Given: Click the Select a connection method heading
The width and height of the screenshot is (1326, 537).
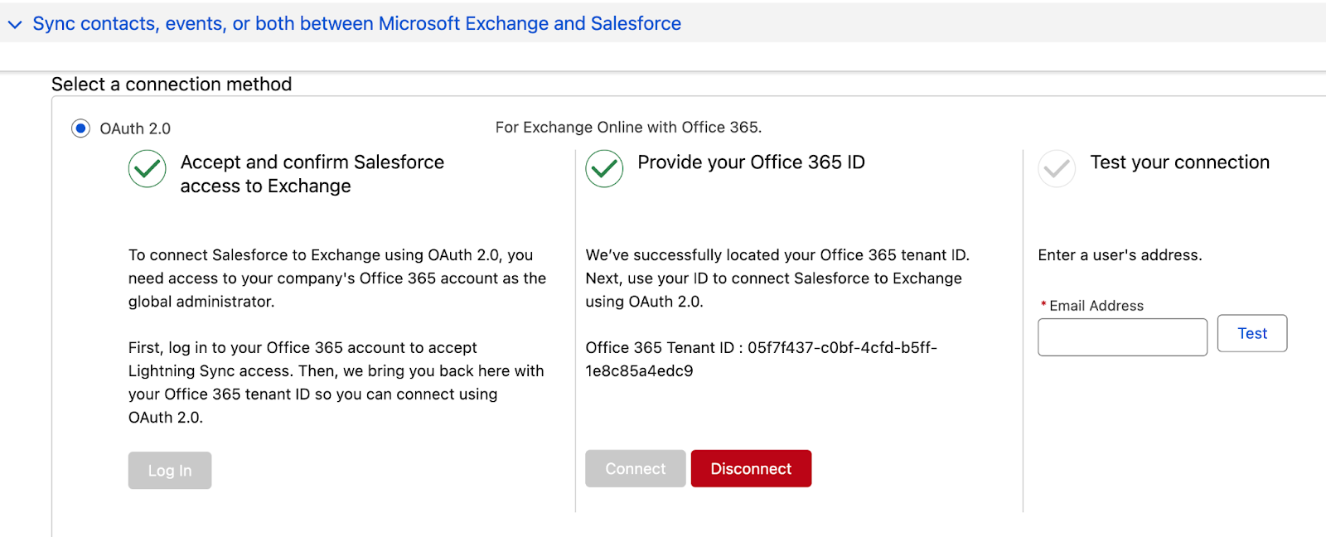Looking at the screenshot, I should [172, 85].
